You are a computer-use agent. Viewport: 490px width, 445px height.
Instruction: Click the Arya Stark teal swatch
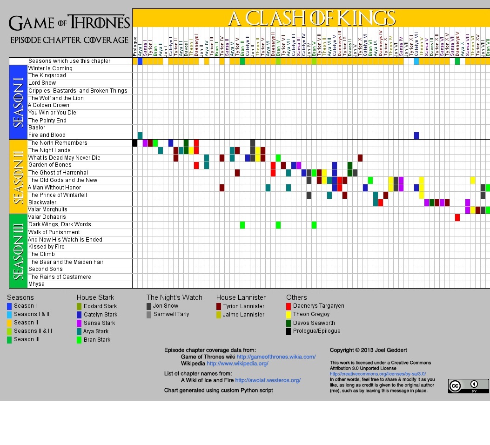click(79, 331)
